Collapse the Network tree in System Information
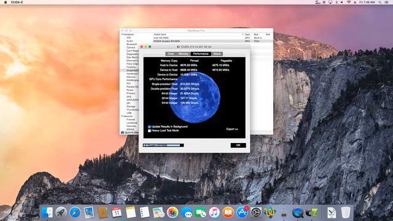 click(122, 116)
